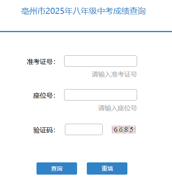This screenshot has width=172, height=186.
Task: Refresh the 6685 captcha image
Action: coord(124,129)
